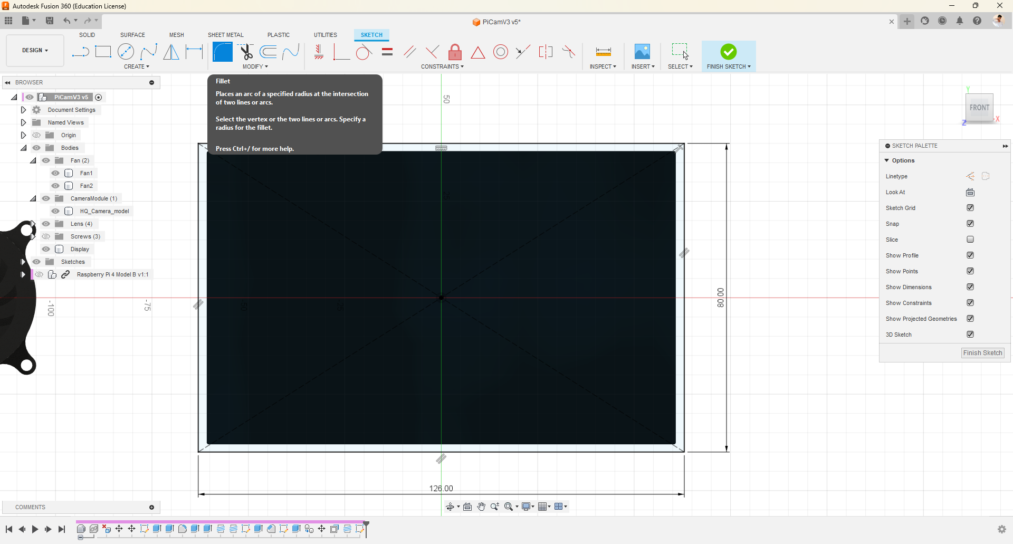This screenshot has height=544, width=1013.
Task: Apply the Equal constraint
Action: tap(387, 52)
